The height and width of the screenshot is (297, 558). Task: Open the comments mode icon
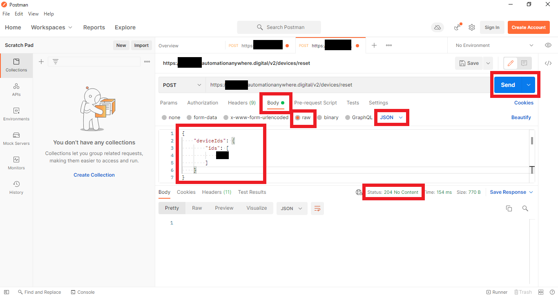pyautogui.click(x=524, y=63)
